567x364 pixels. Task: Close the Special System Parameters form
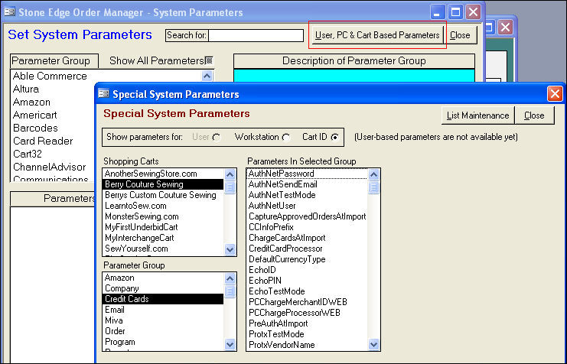coord(534,115)
